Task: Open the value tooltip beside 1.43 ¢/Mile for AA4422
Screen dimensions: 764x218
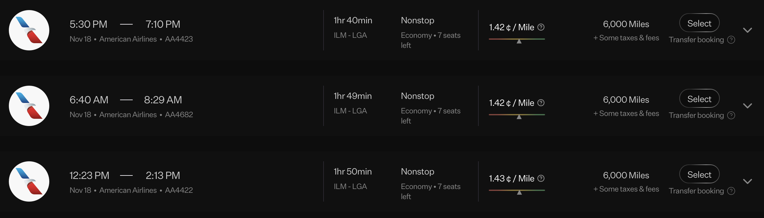Action: point(541,178)
